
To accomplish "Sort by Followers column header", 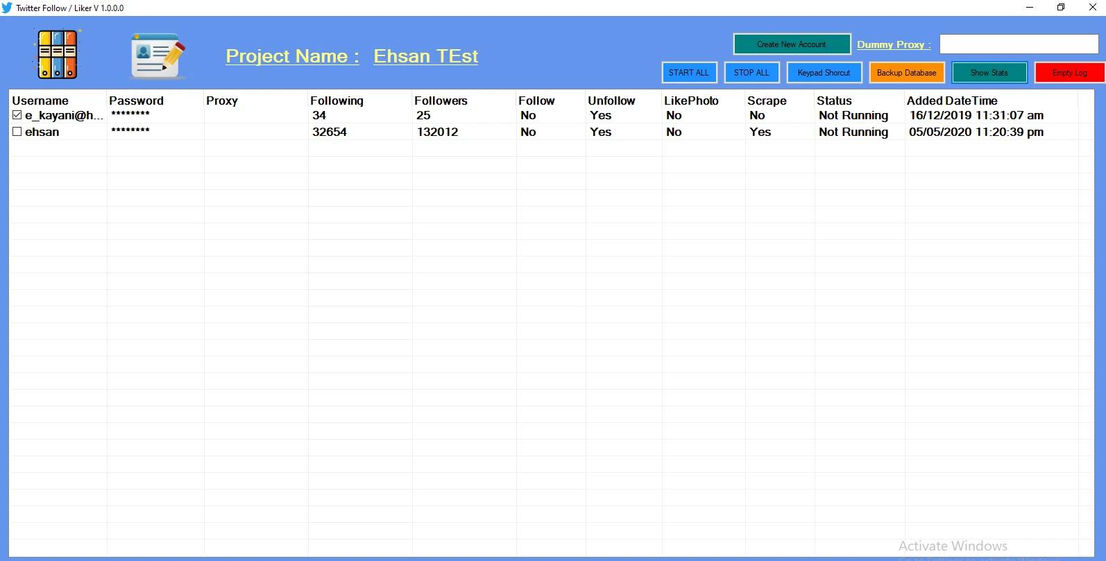I will [464, 101].
